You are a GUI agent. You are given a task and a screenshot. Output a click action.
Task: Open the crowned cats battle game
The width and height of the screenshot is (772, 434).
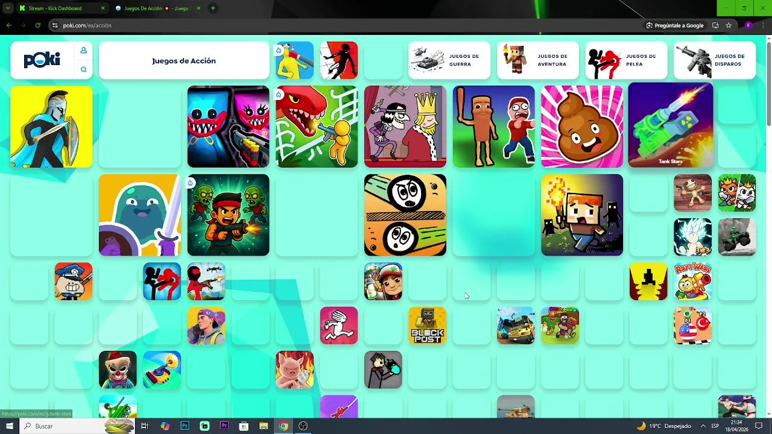[737, 193]
